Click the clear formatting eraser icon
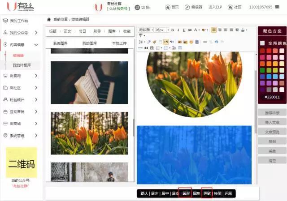The height and width of the screenshot is (201, 287). click(148, 42)
